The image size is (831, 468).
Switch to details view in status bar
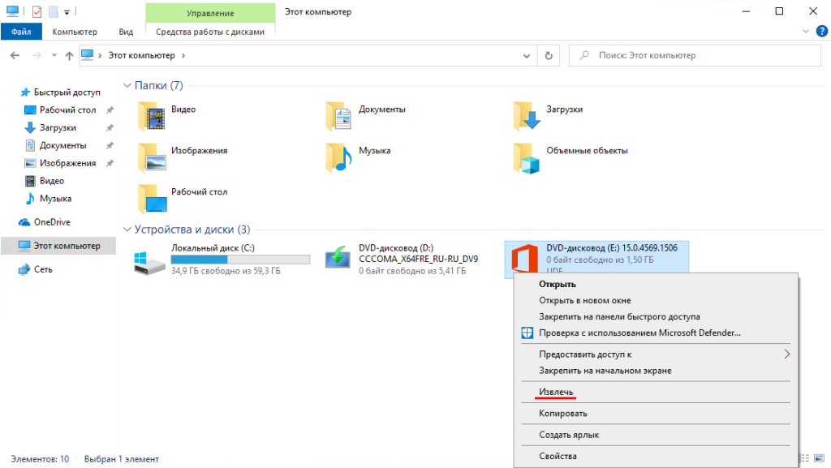(804, 458)
